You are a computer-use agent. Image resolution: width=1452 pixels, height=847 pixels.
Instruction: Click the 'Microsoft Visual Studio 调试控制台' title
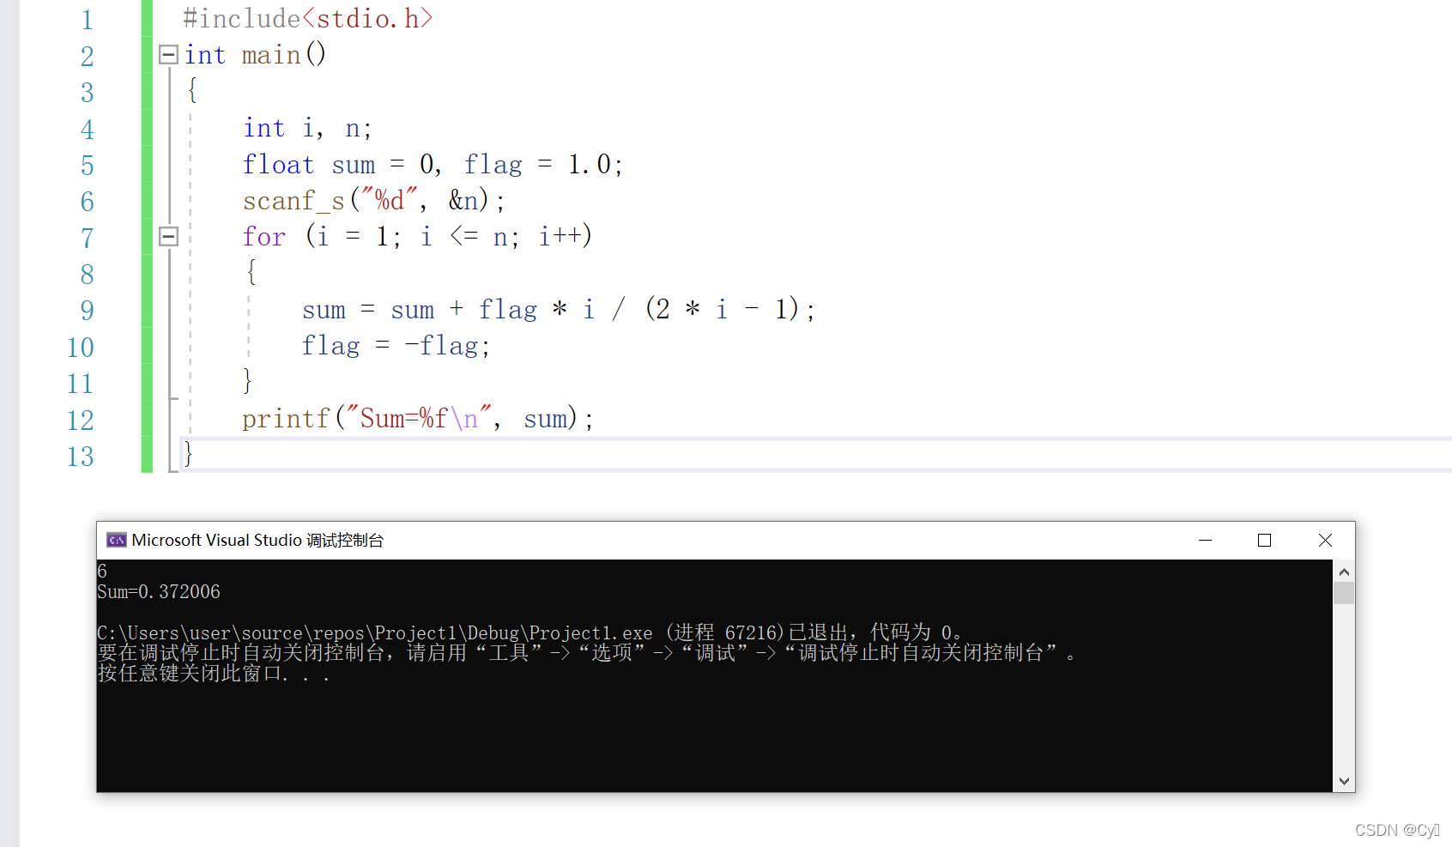pos(257,540)
